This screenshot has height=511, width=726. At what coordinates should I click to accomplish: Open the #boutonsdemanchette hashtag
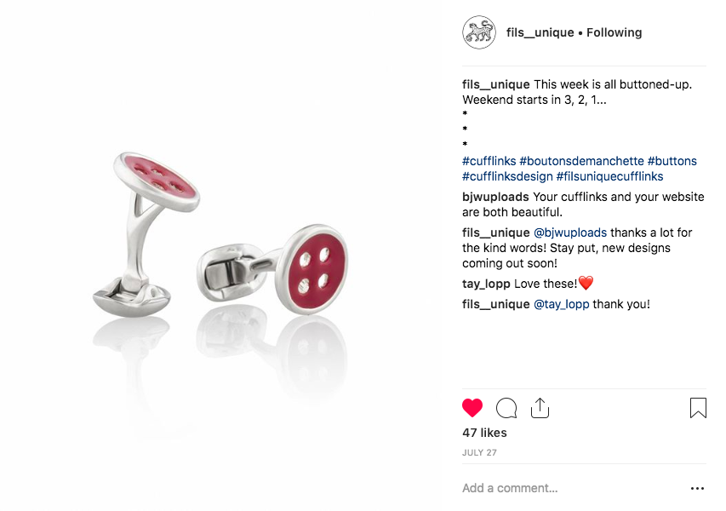point(581,161)
